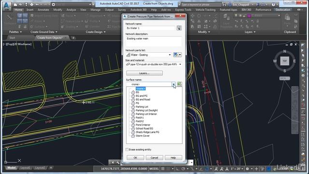Click the edit parts list icon beside Water - Existing
This screenshot has width=309, height=174.
[x=175, y=55]
